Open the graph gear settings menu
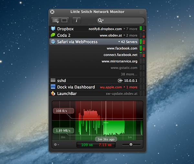The width and height of the screenshot is (194, 164). pyautogui.click(x=56, y=145)
